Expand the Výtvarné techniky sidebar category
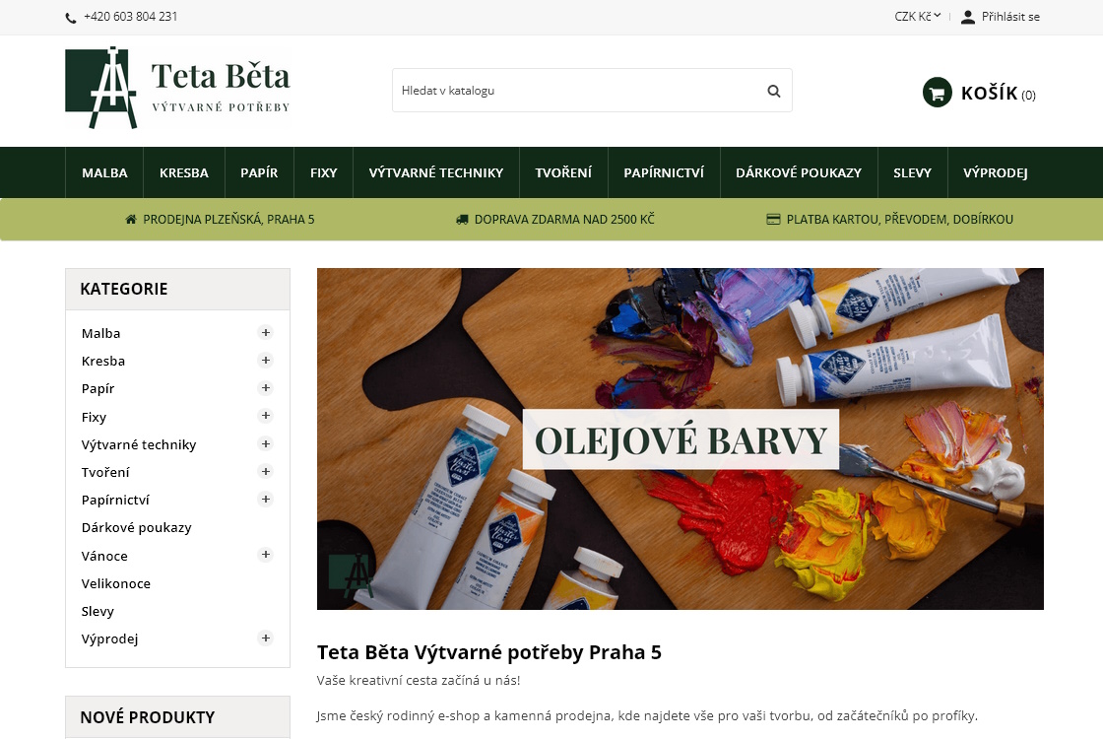 pos(266,443)
